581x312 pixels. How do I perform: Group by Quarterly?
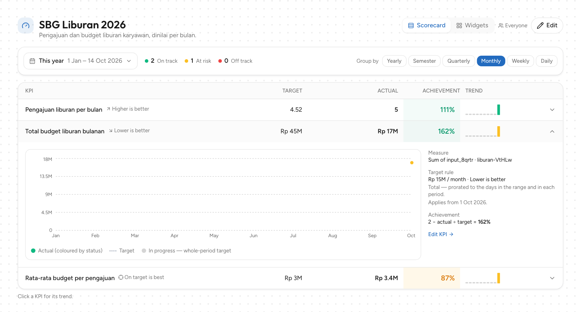(458, 61)
